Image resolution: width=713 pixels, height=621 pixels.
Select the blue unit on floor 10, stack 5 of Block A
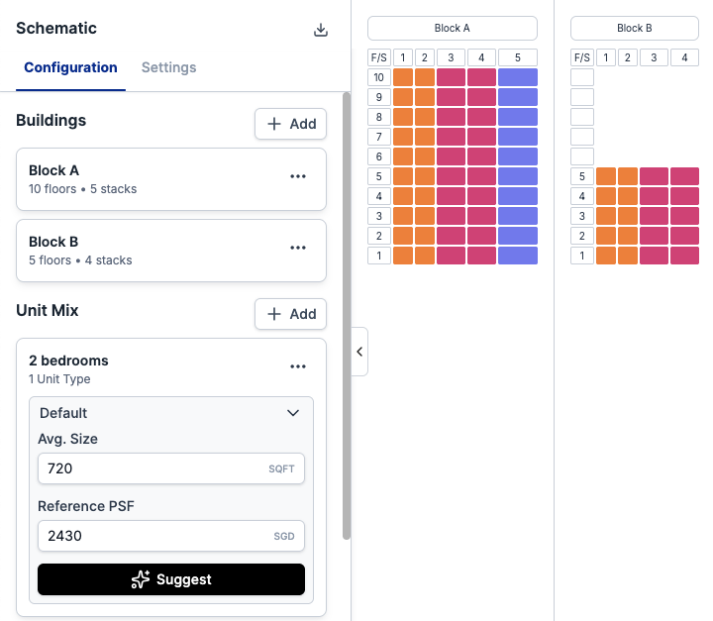518,77
